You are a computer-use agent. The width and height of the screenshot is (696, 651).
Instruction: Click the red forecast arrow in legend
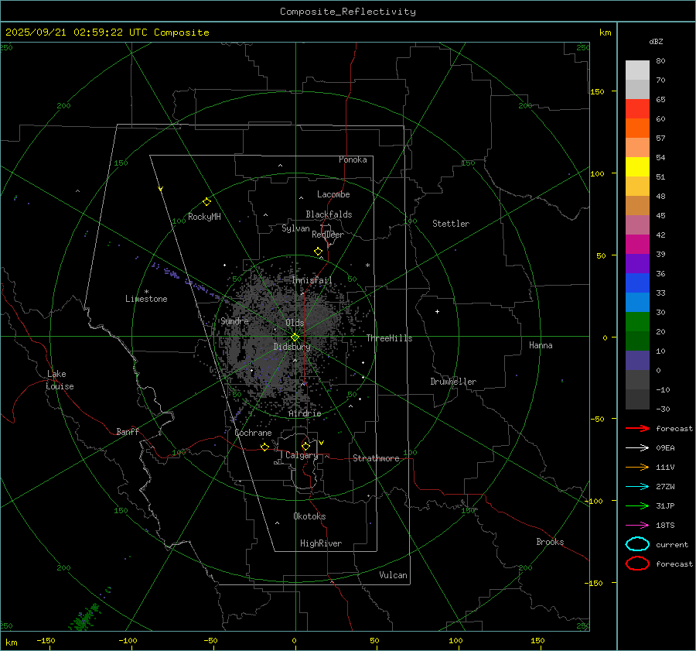637,428
